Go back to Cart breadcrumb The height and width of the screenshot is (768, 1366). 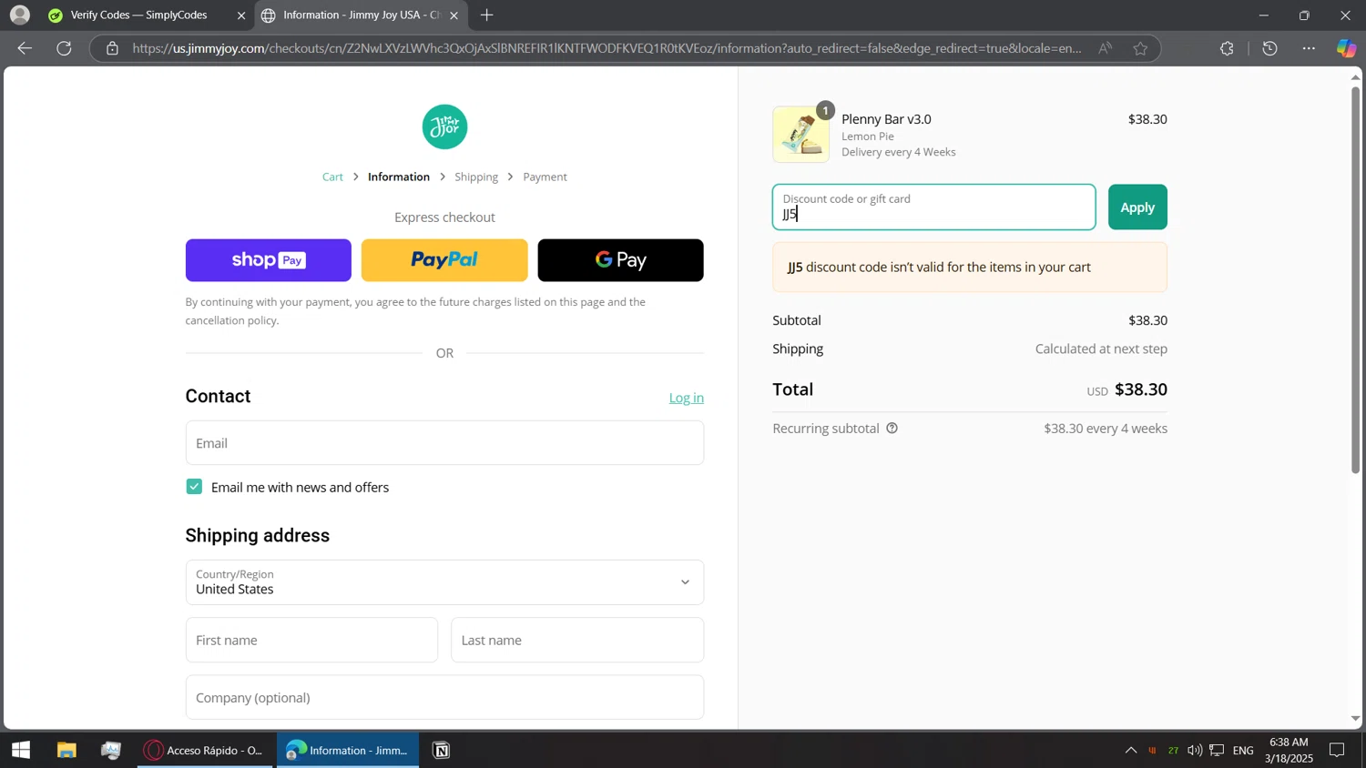(x=332, y=177)
